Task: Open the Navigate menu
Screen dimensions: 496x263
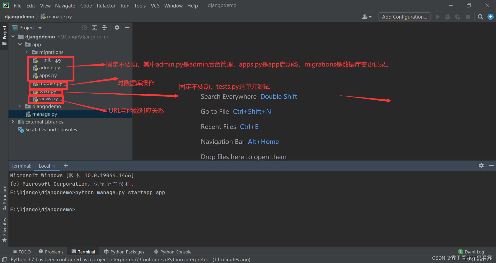Action: (x=65, y=6)
